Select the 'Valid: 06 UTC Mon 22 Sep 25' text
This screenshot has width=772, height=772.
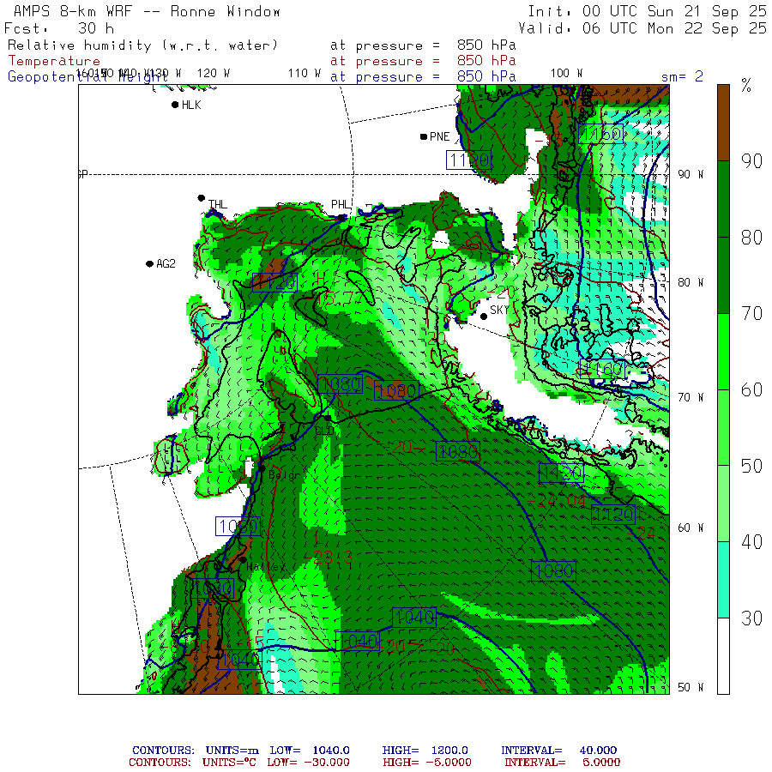642,28
